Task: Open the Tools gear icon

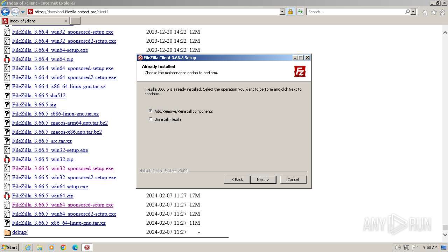Action: [x=442, y=12]
